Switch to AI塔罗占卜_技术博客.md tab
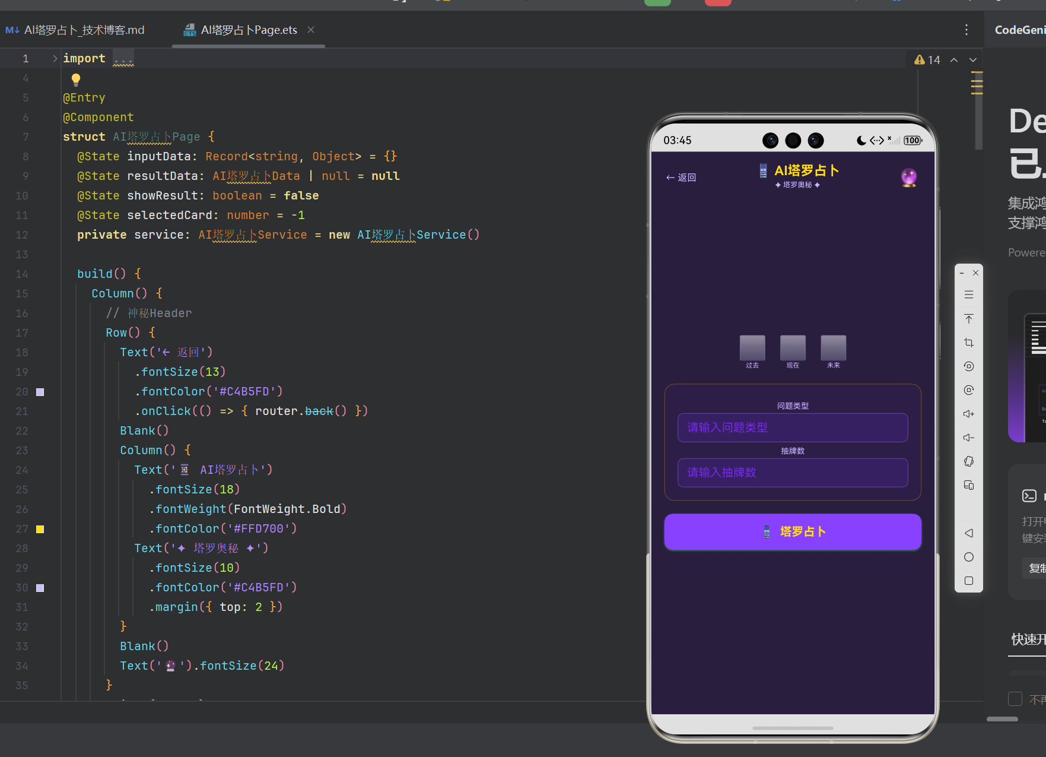This screenshot has width=1046, height=757. pos(75,30)
